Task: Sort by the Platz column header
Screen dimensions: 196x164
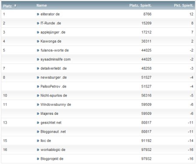Action: click(7, 6)
